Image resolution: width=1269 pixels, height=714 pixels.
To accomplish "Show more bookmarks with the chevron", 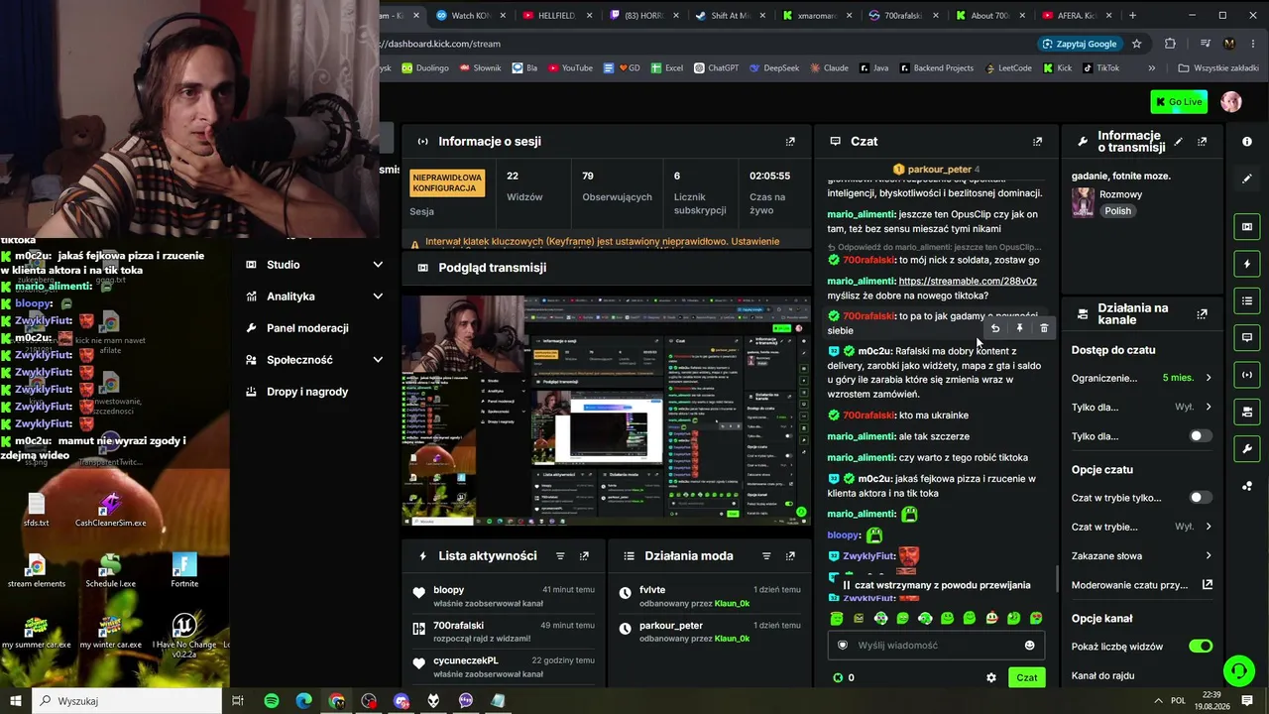I will 1151,68.
